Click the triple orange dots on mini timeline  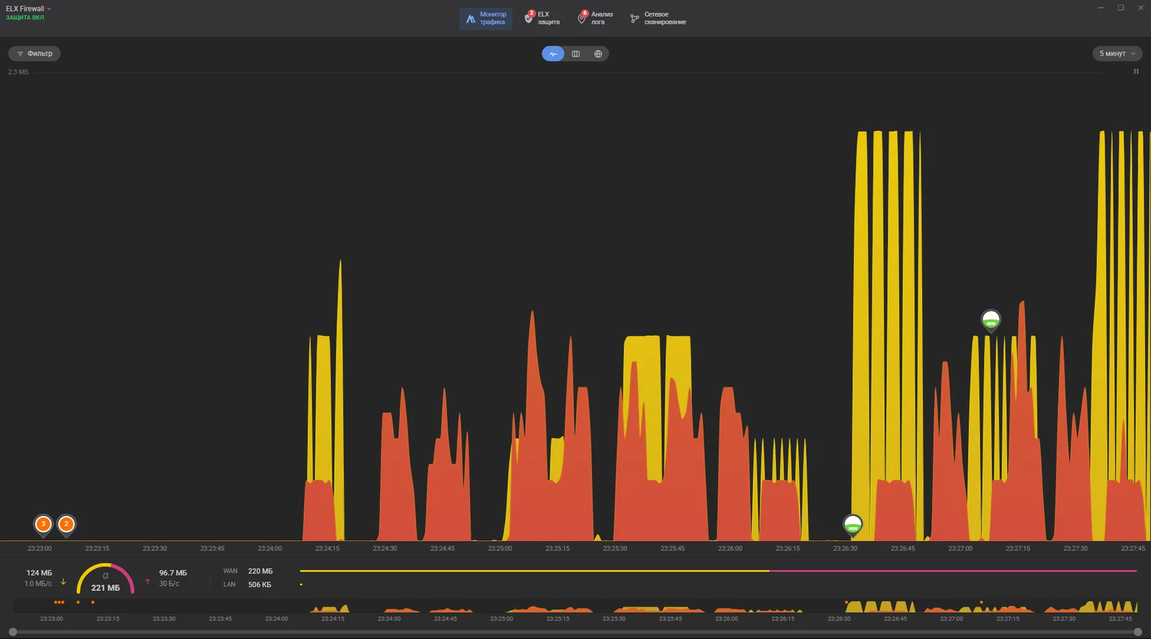[x=59, y=602]
